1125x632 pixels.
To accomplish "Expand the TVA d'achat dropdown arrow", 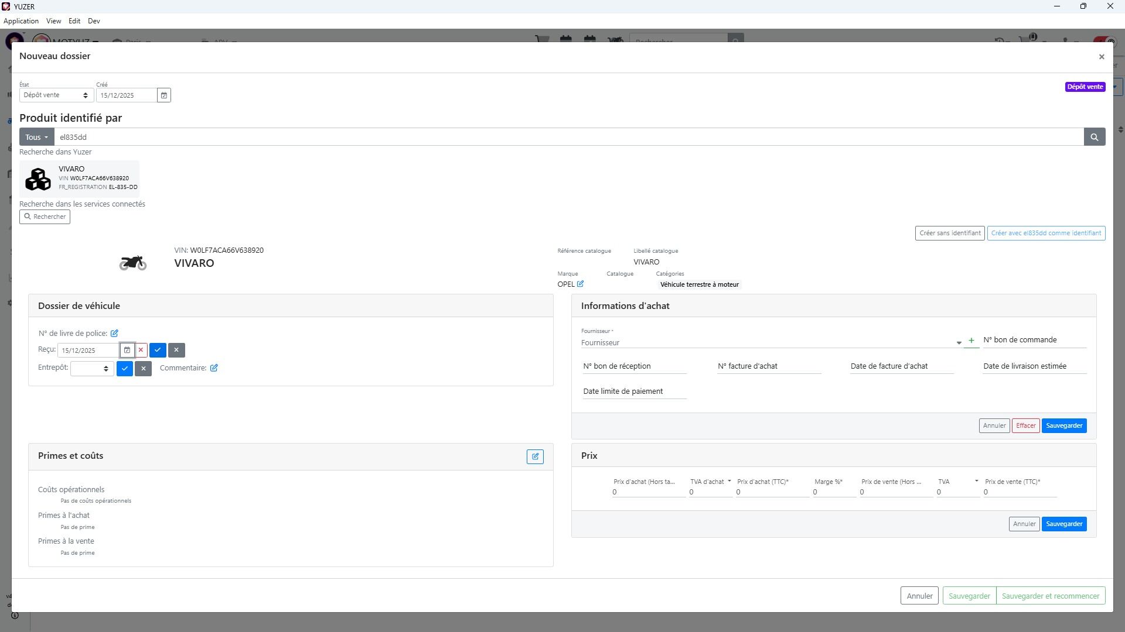I will tap(729, 482).
